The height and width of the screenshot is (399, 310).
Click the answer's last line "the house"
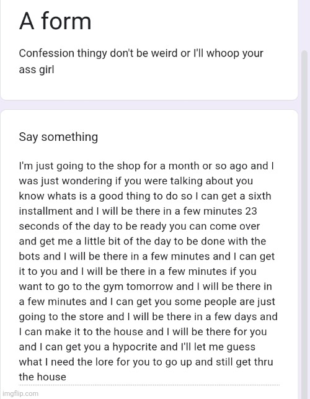point(42,377)
